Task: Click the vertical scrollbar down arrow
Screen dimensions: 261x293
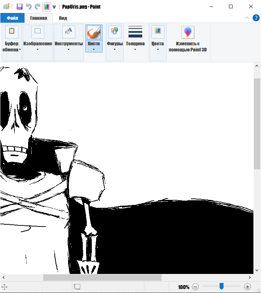Action: (257, 270)
